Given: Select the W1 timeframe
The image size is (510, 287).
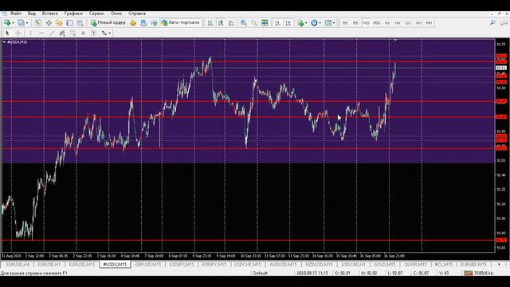Looking at the screenshot, I should coord(418,23).
